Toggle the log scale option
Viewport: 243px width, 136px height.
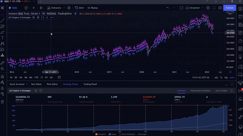point(226,77)
